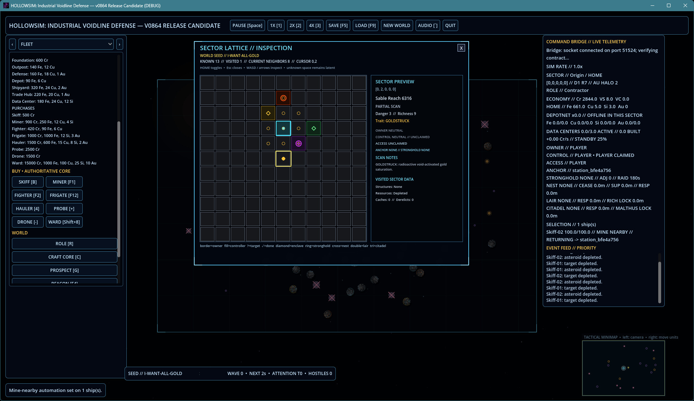Click CRAFT CORE [C] button
This screenshot has height=401, width=694.
65,257
